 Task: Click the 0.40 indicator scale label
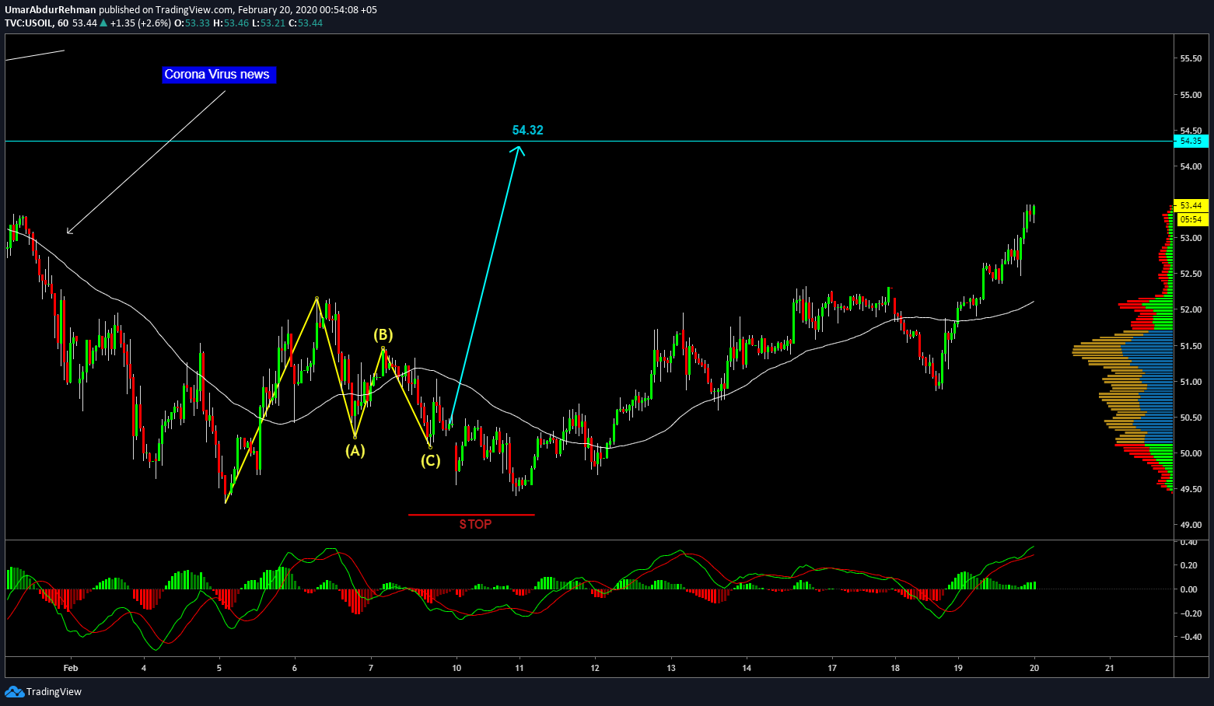pos(1188,542)
